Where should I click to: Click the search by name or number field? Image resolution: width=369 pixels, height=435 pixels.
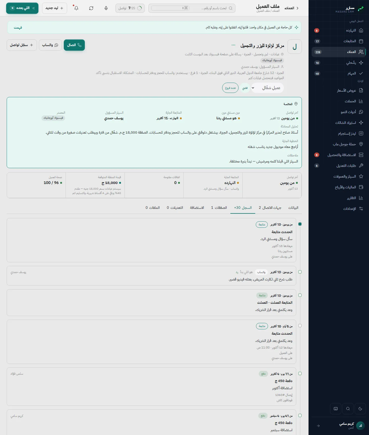tap(192, 8)
